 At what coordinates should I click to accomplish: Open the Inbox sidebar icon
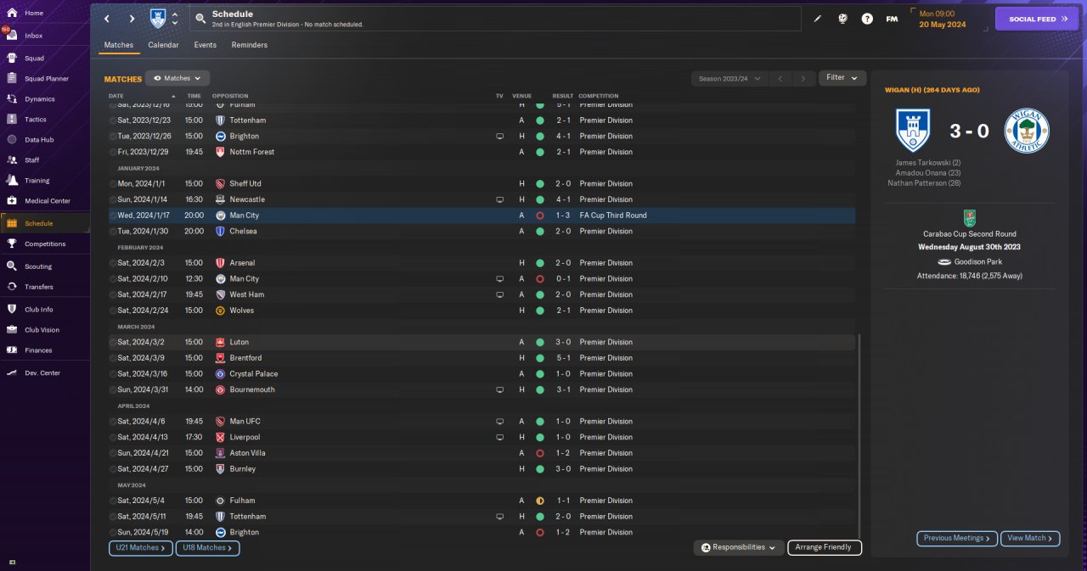point(12,36)
